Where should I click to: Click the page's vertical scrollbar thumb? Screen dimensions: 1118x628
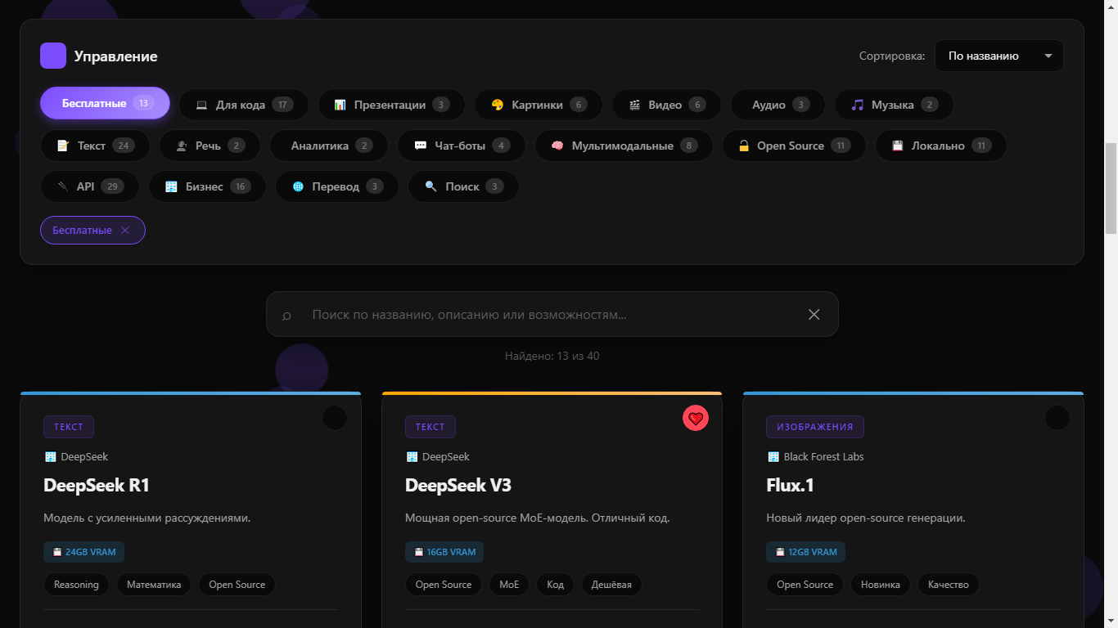1111,189
